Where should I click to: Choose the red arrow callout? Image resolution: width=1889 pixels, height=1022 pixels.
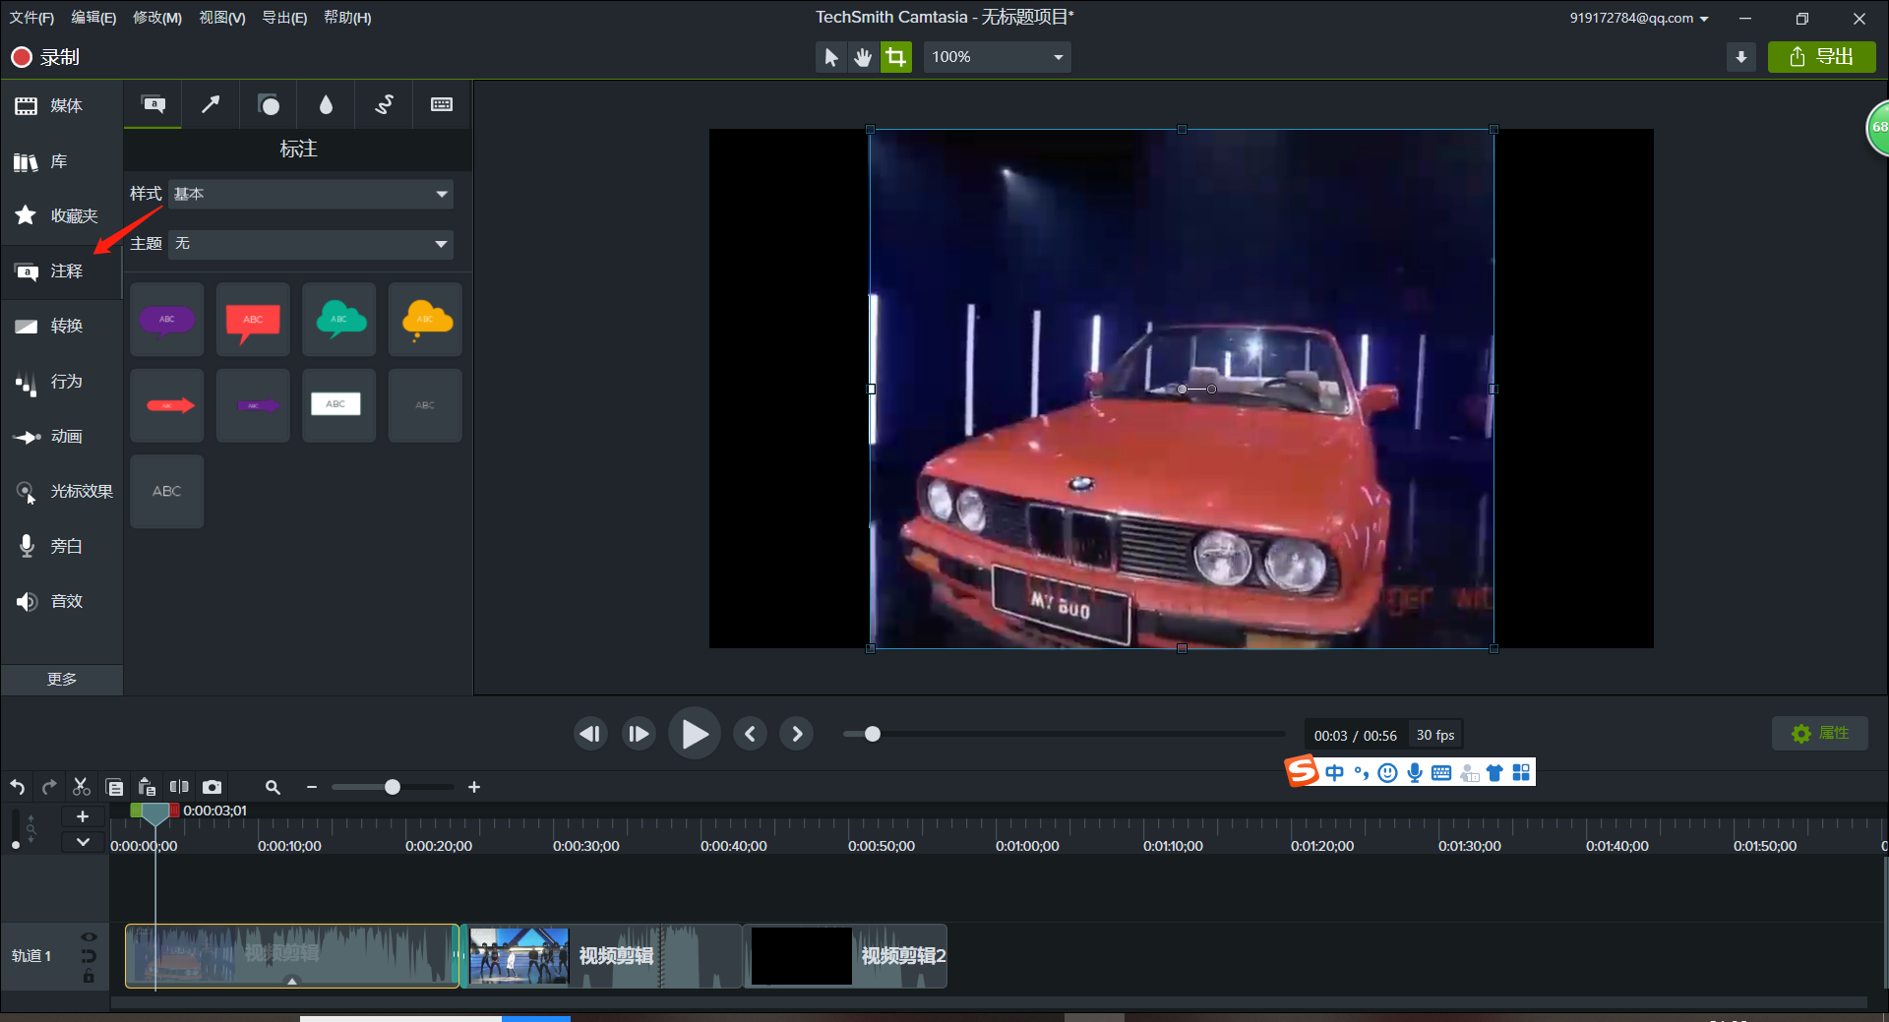166,405
